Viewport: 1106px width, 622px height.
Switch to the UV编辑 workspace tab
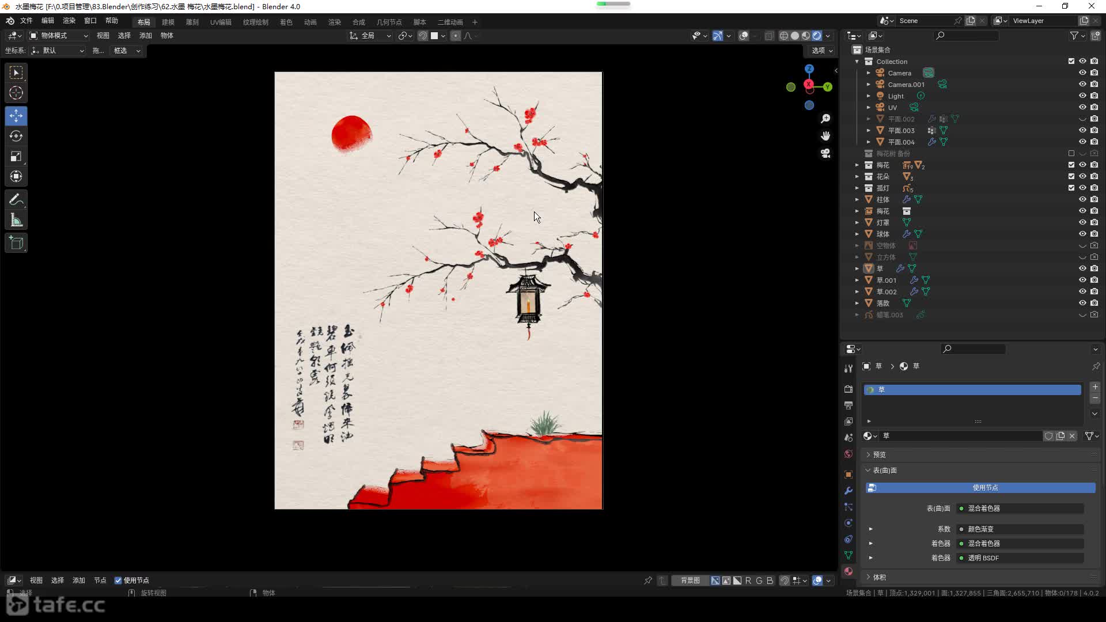click(x=221, y=22)
